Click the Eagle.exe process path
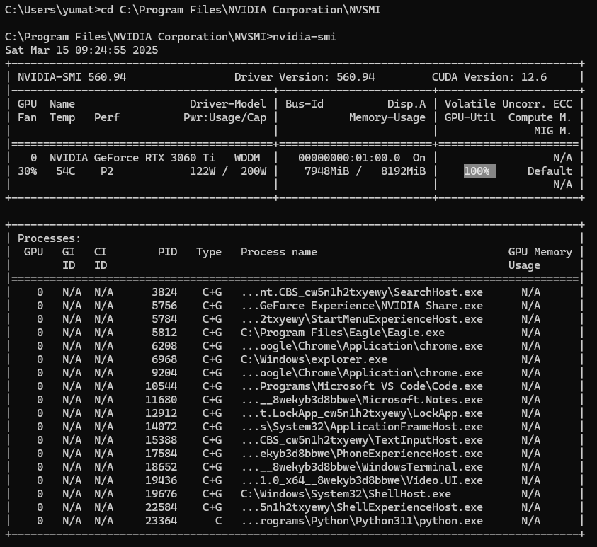Image resolution: width=597 pixels, height=547 pixels. (x=342, y=333)
